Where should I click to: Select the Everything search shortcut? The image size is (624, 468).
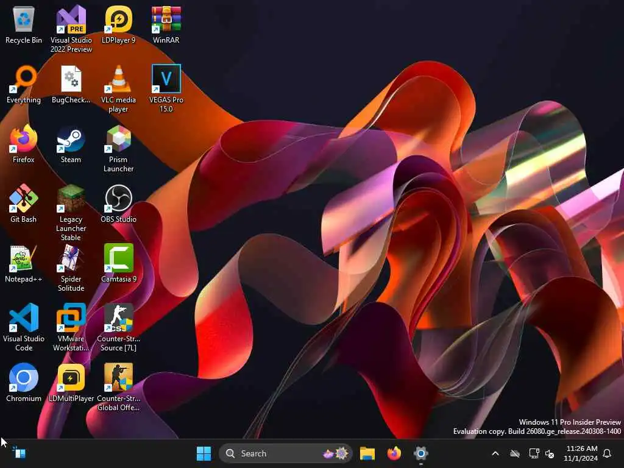(x=24, y=85)
